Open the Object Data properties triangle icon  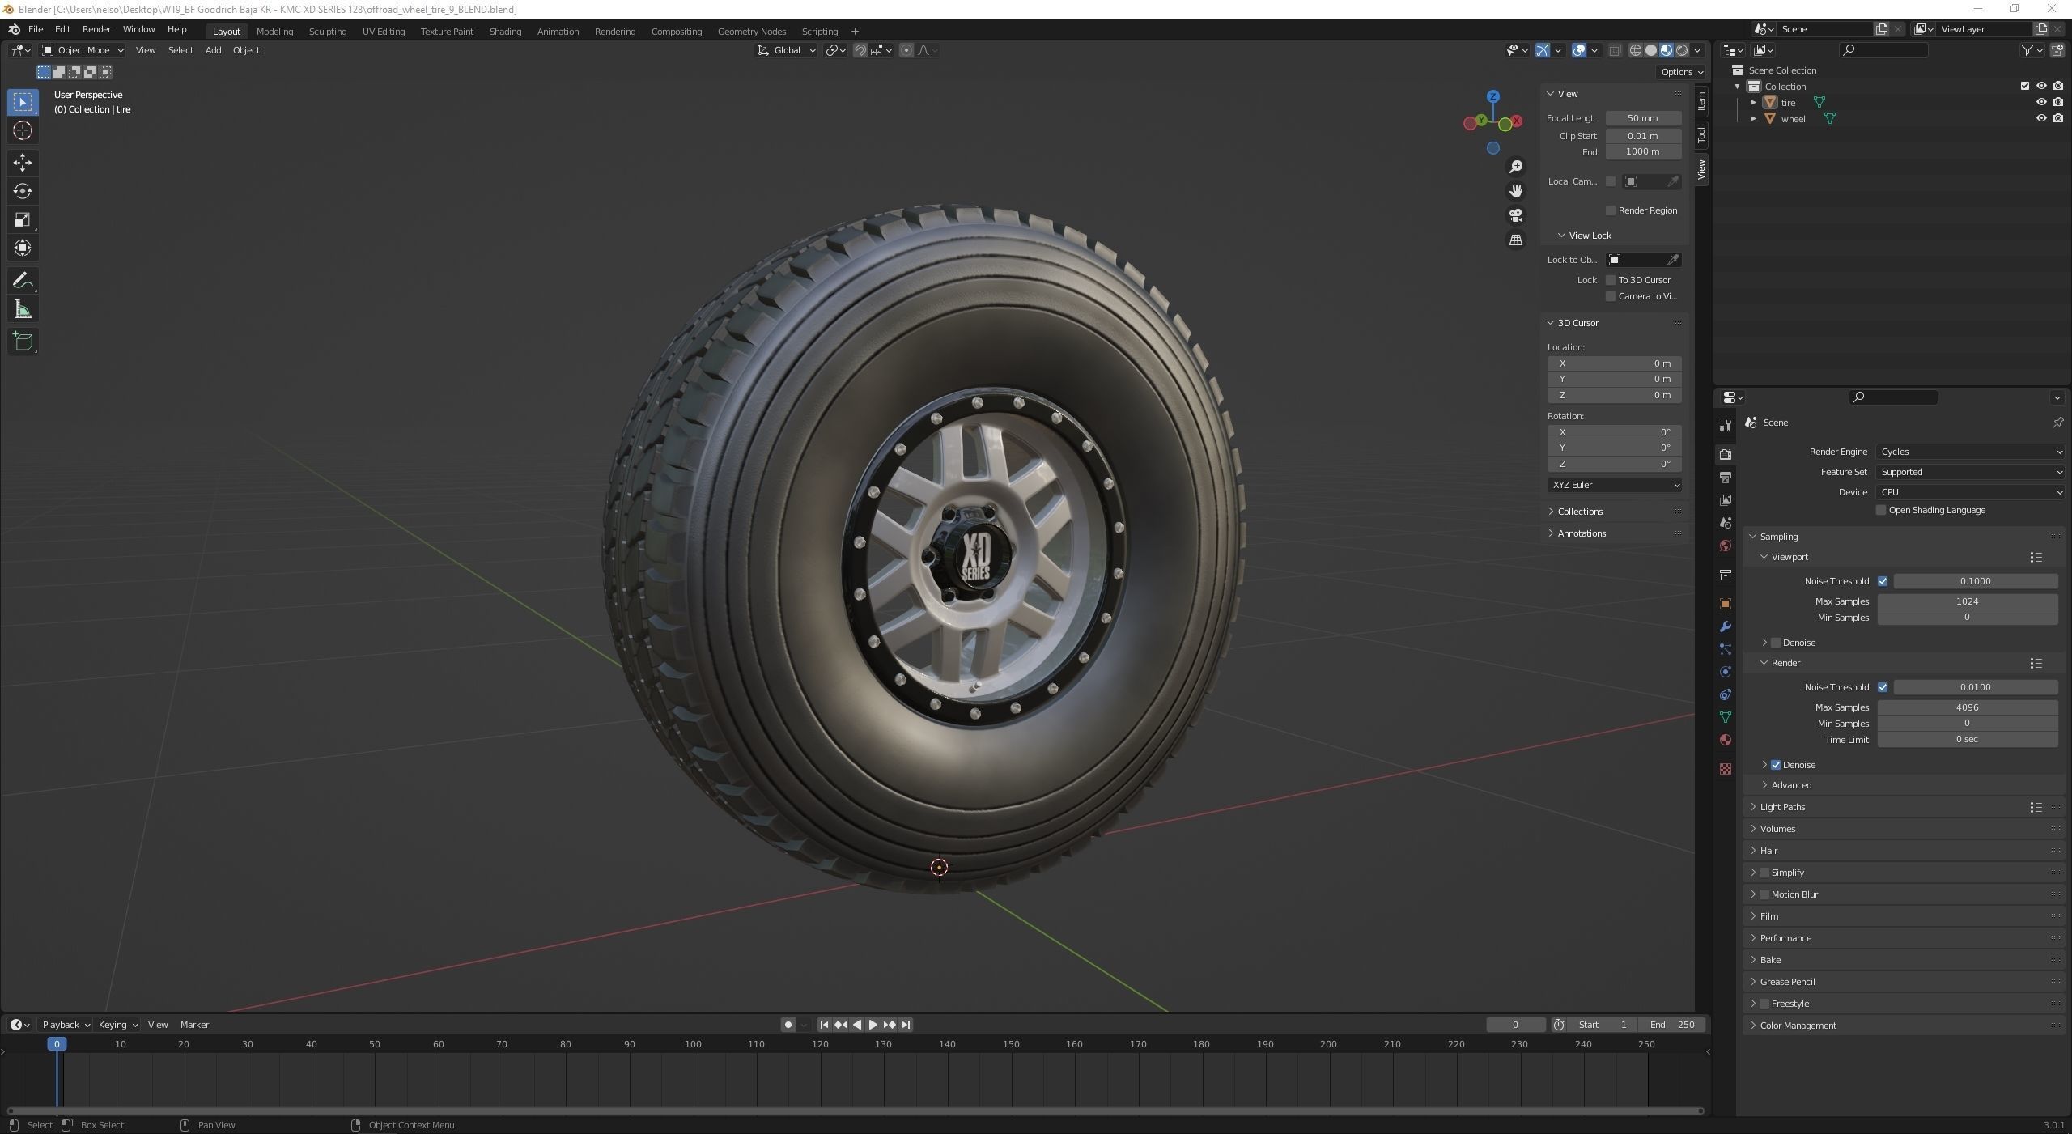tap(1726, 717)
